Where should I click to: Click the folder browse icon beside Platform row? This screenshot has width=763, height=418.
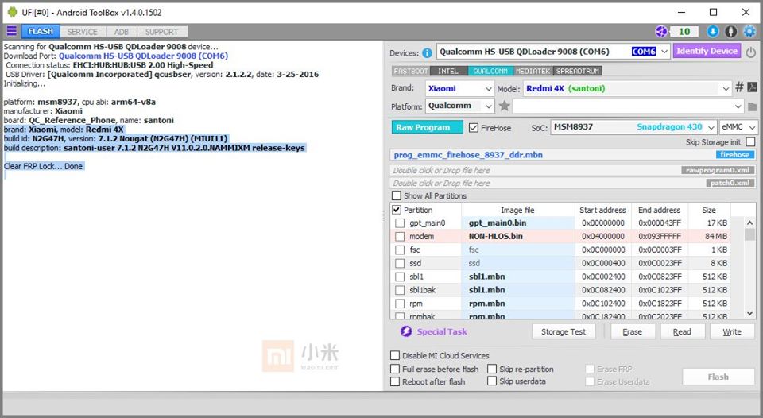(752, 106)
